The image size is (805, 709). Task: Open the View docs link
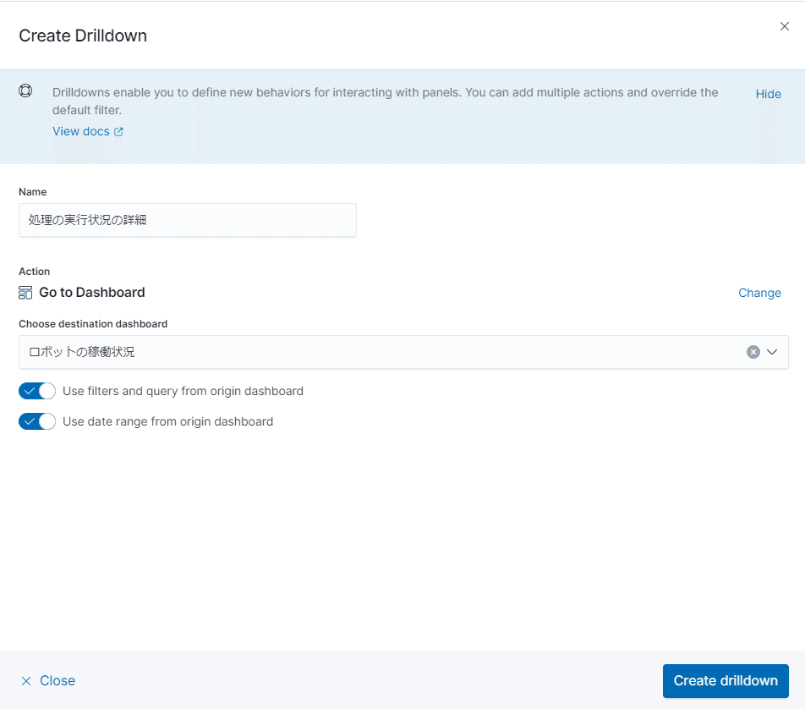[81, 131]
